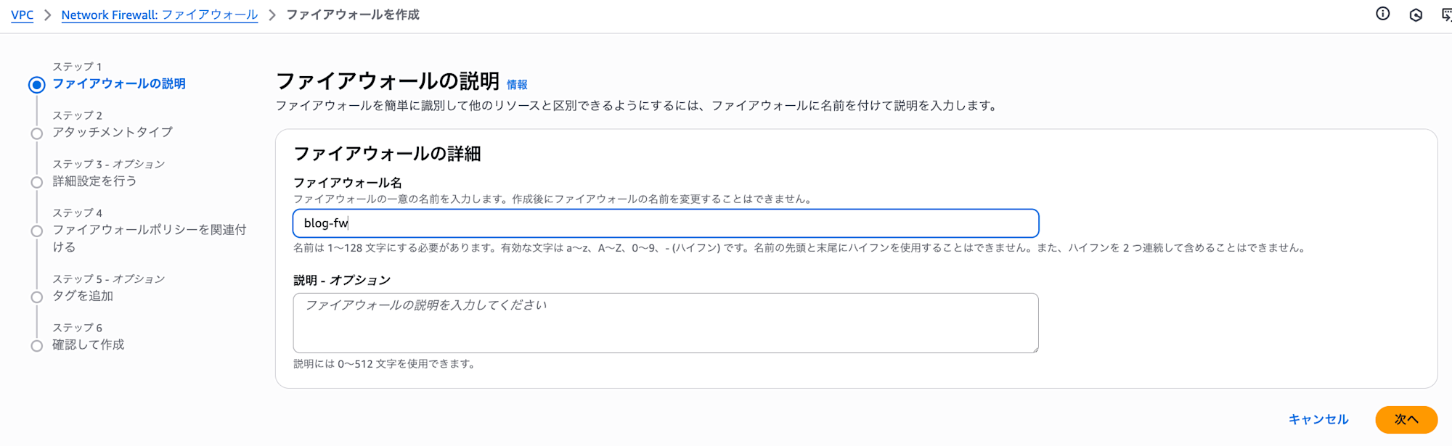Open the Network Firewall: ファイアウォール breadcrumb
This screenshot has height=446, width=1452.
(x=159, y=15)
